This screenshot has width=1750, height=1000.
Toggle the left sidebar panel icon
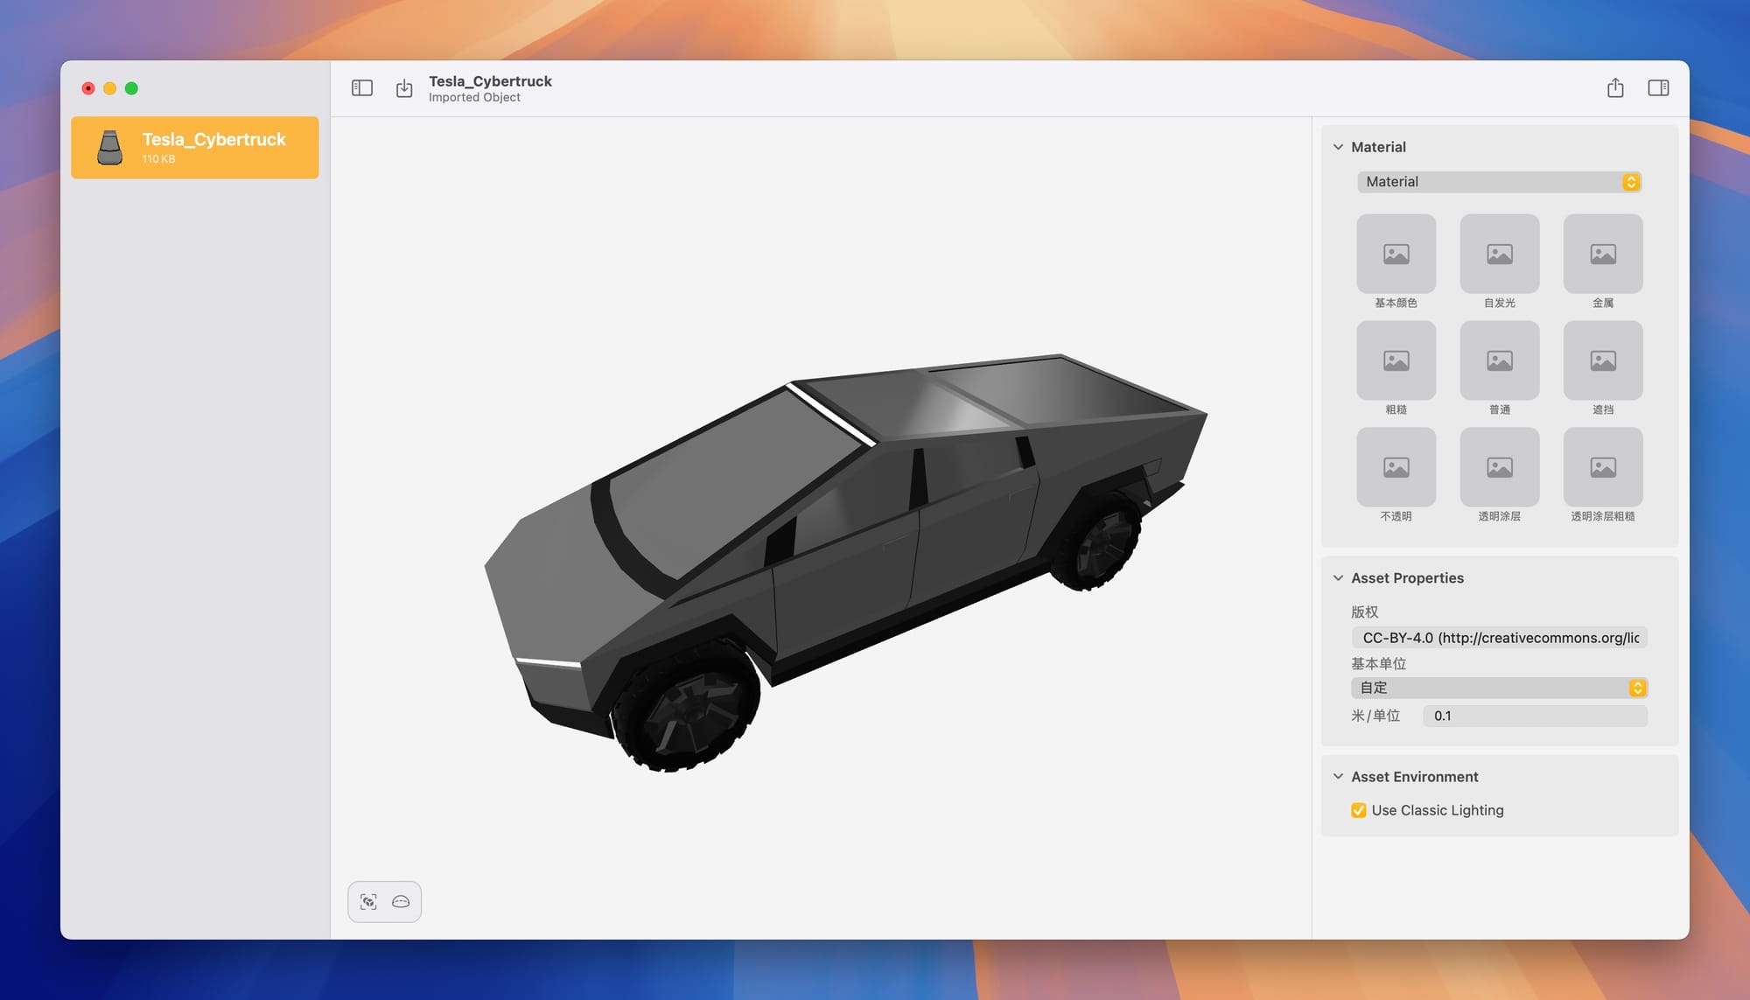click(x=362, y=88)
